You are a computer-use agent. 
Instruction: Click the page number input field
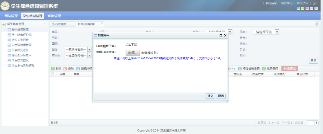[311, 123]
